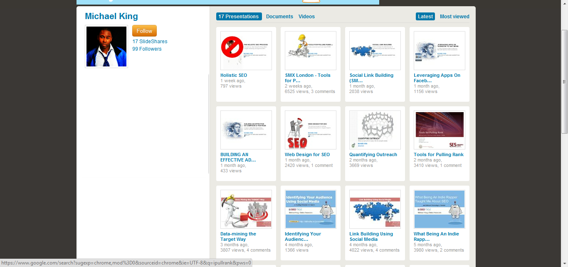Click the "6525 views, 3 comments" text
568x267 pixels.
click(310, 92)
